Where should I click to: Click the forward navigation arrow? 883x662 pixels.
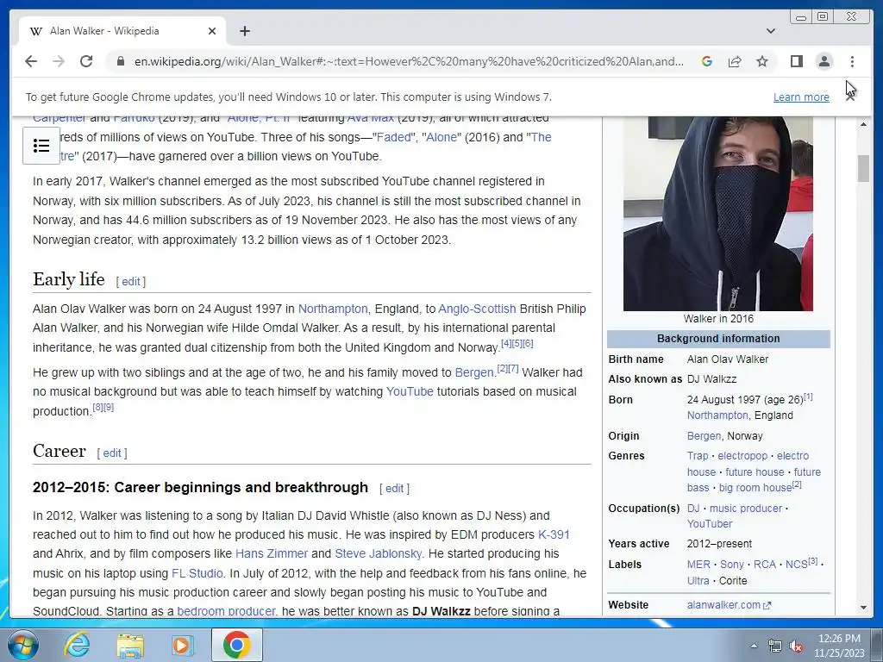tap(59, 61)
